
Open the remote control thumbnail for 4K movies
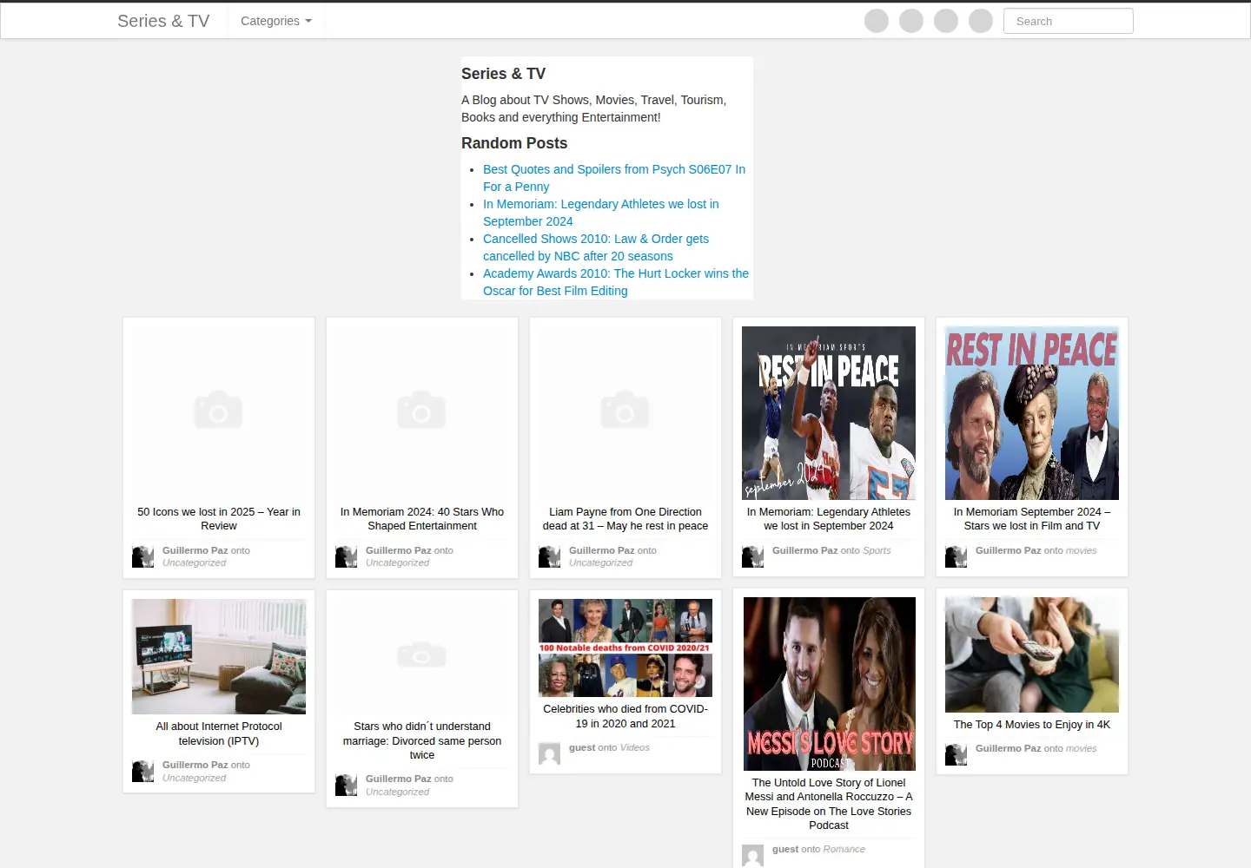1032,654
